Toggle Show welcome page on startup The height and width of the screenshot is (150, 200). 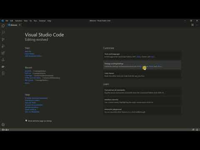[26, 121]
